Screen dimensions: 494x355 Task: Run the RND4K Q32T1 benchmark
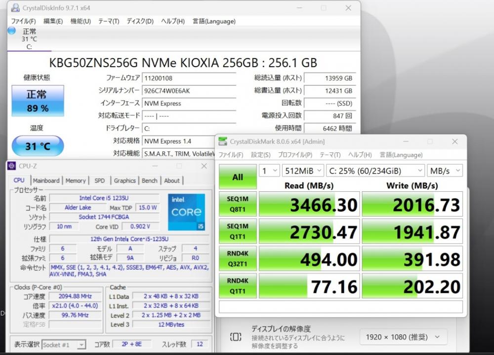tap(238, 258)
